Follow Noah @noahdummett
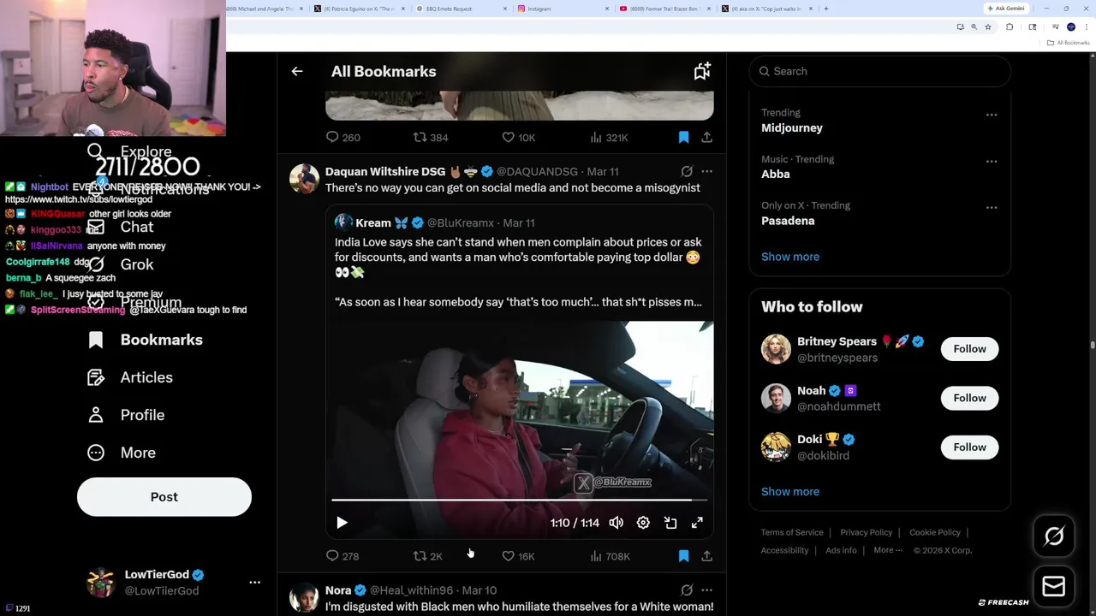This screenshot has width=1096, height=616. tap(969, 398)
